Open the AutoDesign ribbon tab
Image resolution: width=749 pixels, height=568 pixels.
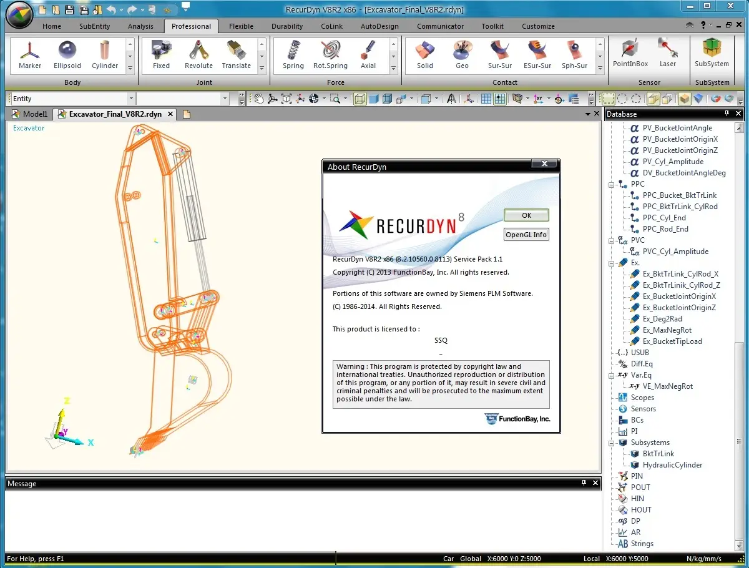click(x=379, y=26)
